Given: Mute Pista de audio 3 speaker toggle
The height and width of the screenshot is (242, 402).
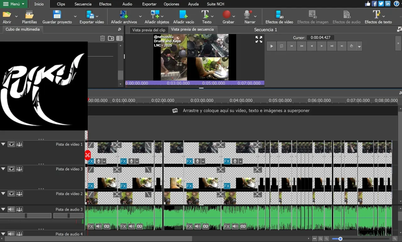Looking at the screenshot, I should [11, 209].
